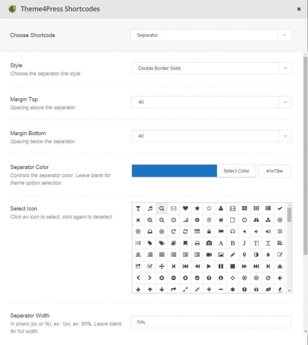This screenshot has width=308, height=345.
Task: Choose the gear cog icon
Action: 197,220
